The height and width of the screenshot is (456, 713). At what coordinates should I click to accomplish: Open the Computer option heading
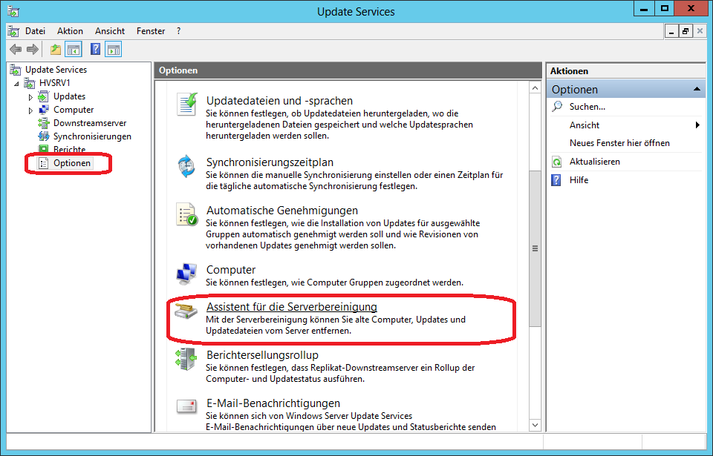(230, 270)
